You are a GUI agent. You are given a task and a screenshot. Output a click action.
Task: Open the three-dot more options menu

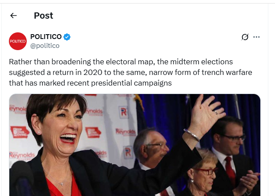click(x=256, y=37)
